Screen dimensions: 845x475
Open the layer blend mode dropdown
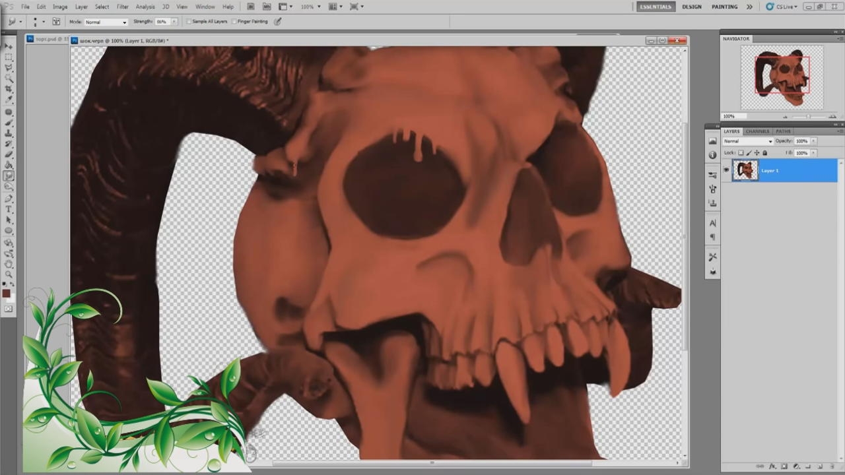(x=748, y=141)
